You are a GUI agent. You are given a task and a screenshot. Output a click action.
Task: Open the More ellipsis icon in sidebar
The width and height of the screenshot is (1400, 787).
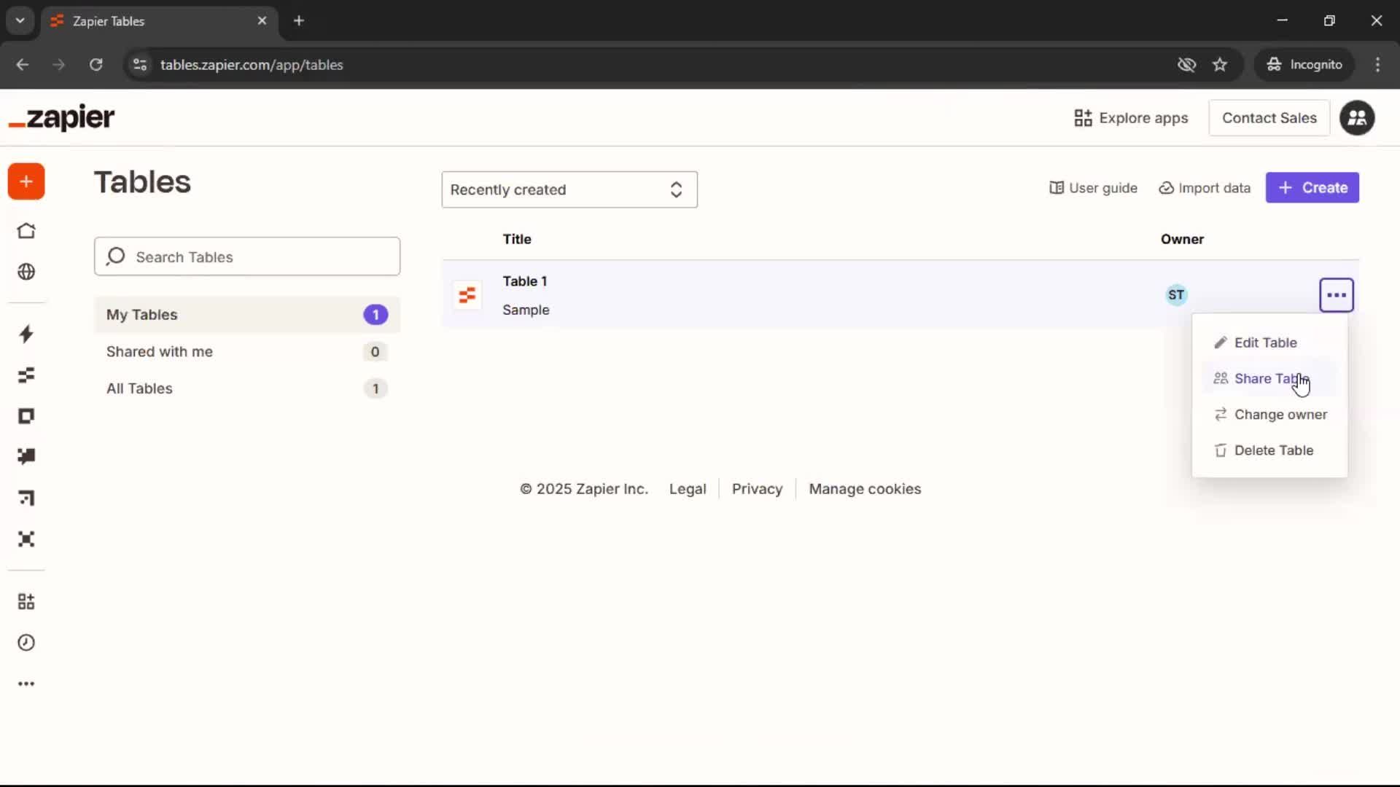click(x=26, y=684)
